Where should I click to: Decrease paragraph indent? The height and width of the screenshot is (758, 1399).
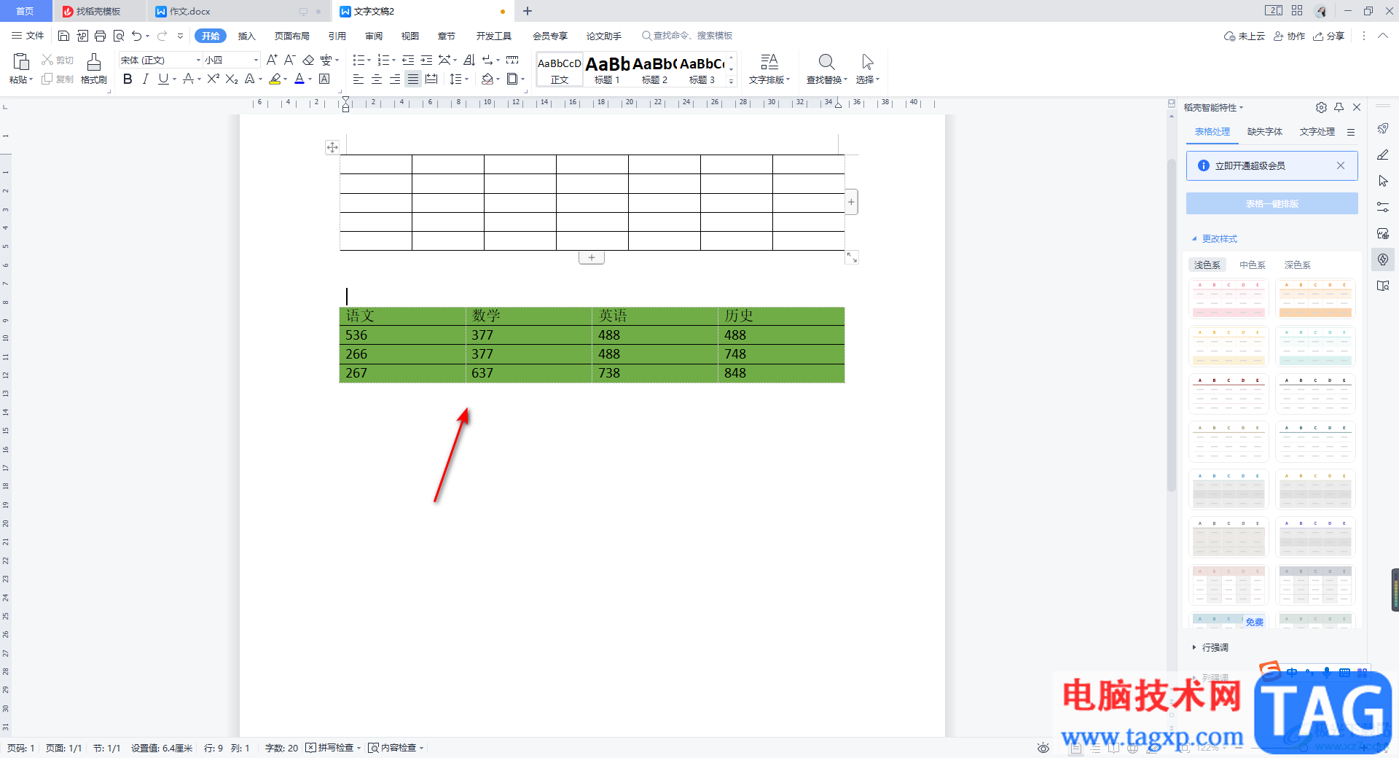coord(408,60)
